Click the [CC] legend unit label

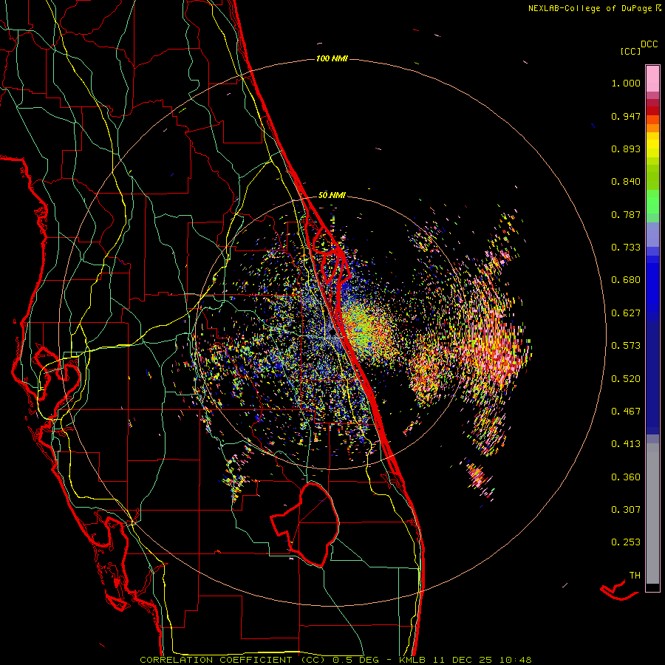[631, 51]
